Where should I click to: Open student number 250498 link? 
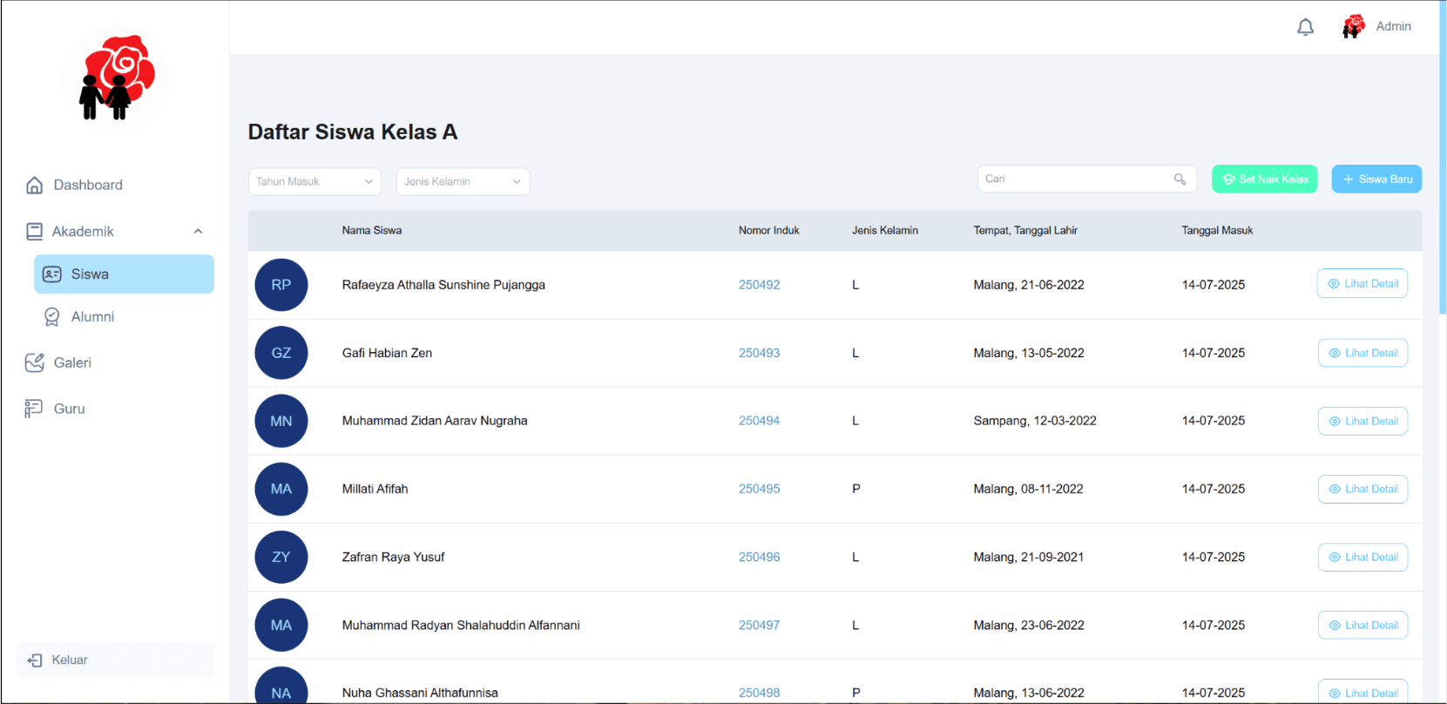[760, 693]
